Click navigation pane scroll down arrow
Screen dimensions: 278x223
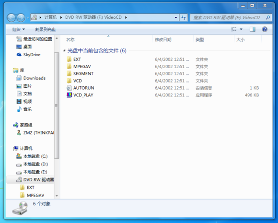(57, 196)
